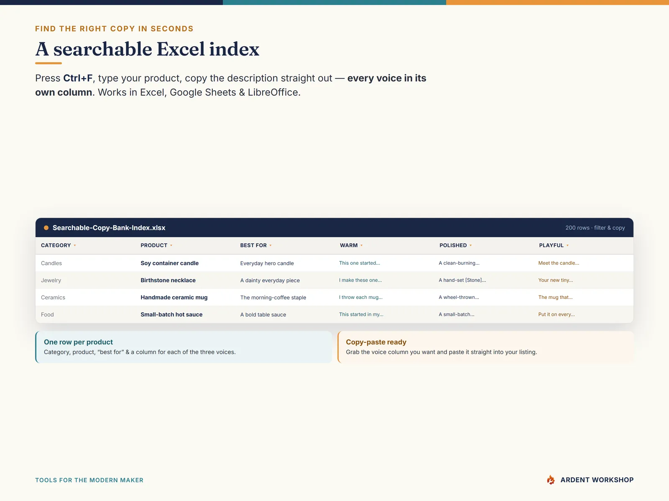This screenshot has width=669, height=501.
Task: Click the 'A searchable Excel index' heading
Action: point(147,49)
